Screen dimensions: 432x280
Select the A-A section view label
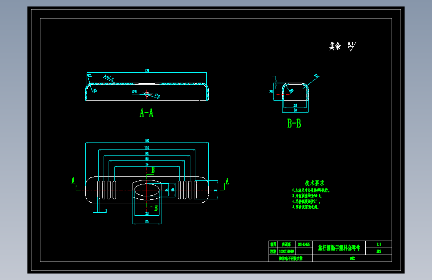tap(146, 113)
